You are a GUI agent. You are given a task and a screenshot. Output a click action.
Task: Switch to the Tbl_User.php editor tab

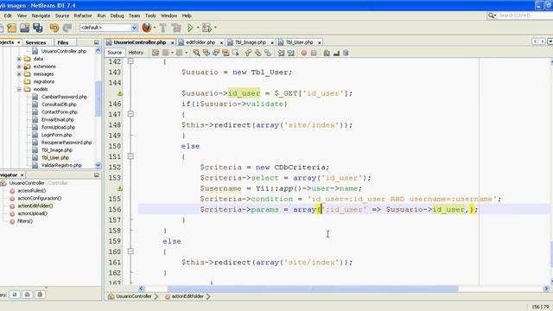click(x=299, y=42)
